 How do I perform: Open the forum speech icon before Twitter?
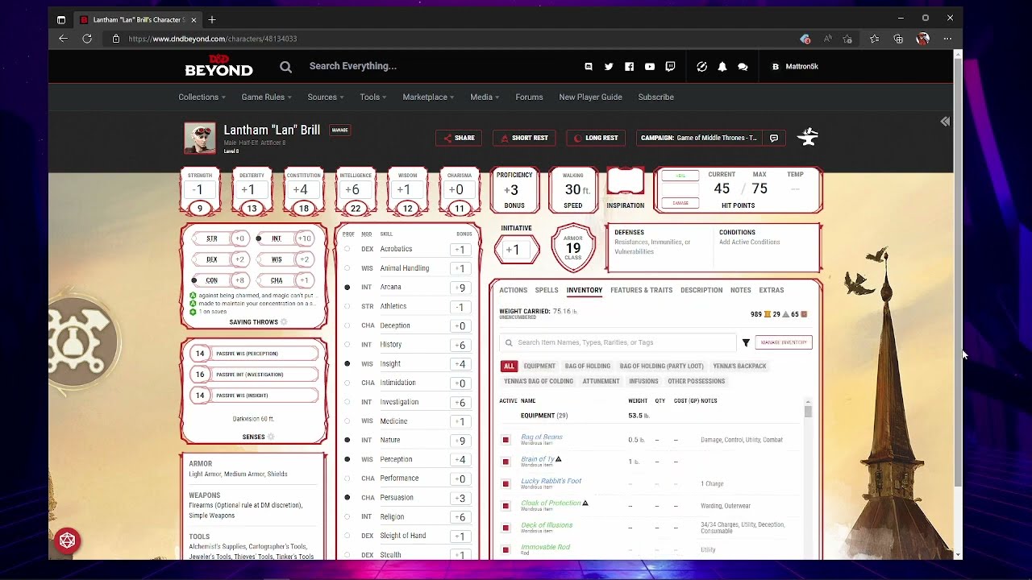point(589,67)
